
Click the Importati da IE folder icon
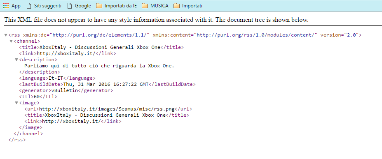(99, 6)
